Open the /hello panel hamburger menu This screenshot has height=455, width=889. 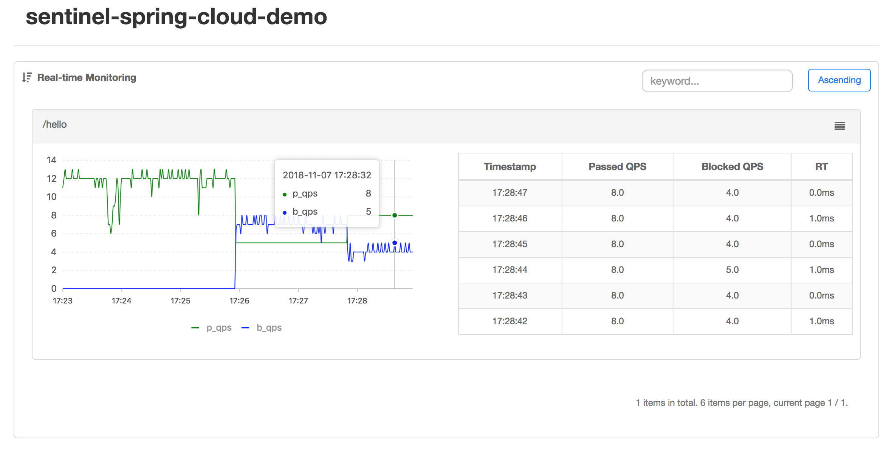coord(839,126)
